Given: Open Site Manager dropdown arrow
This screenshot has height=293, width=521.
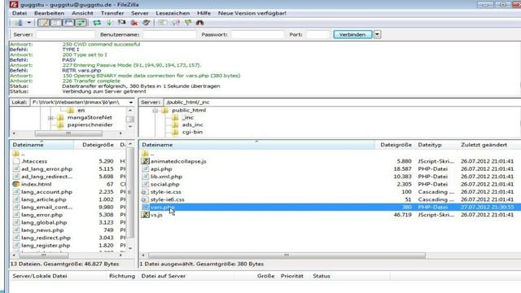Looking at the screenshot, I should [x=29, y=23].
